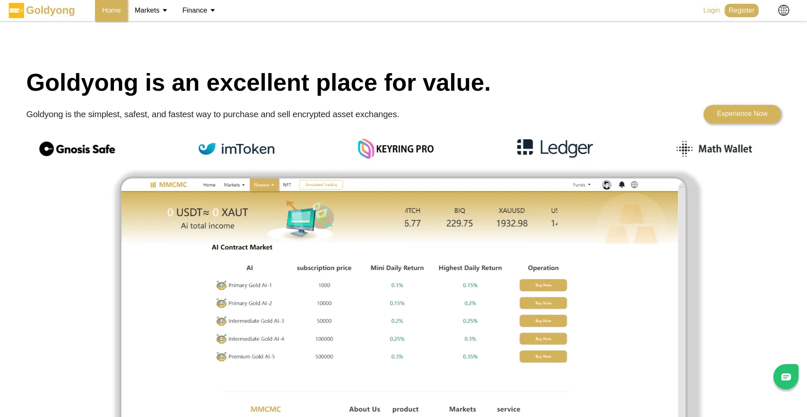Click 'product' in preview footer
The image size is (807, 417).
click(406, 409)
